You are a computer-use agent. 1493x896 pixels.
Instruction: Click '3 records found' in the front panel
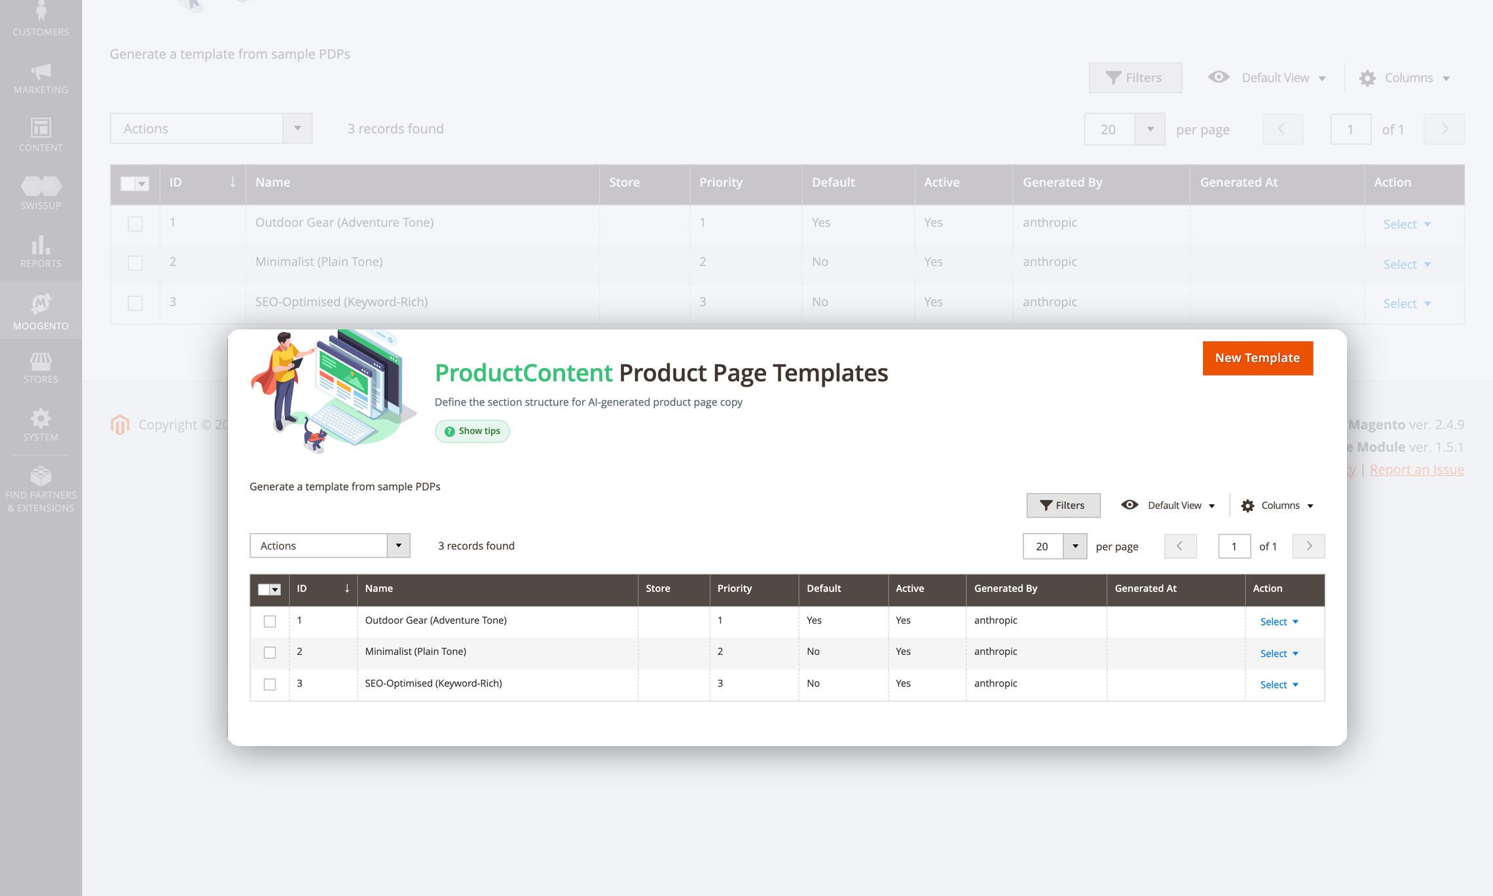click(x=476, y=546)
